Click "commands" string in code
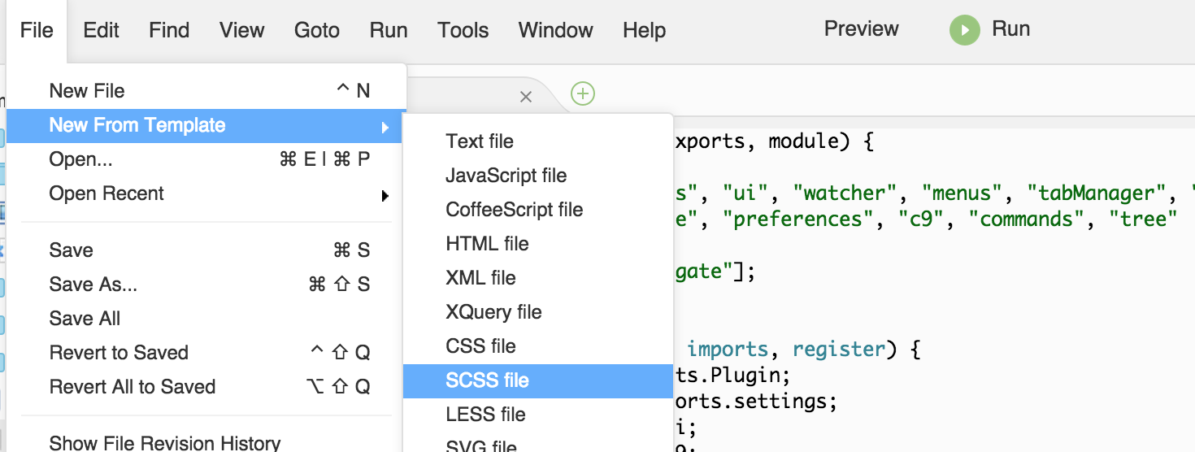The width and height of the screenshot is (1195, 452). pos(1027,219)
